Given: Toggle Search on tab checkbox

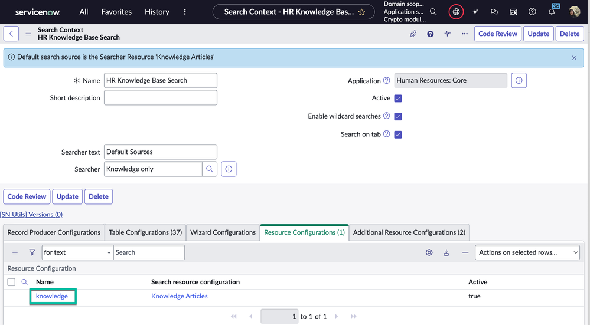Looking at the screenshot, I should click(398, 134).
